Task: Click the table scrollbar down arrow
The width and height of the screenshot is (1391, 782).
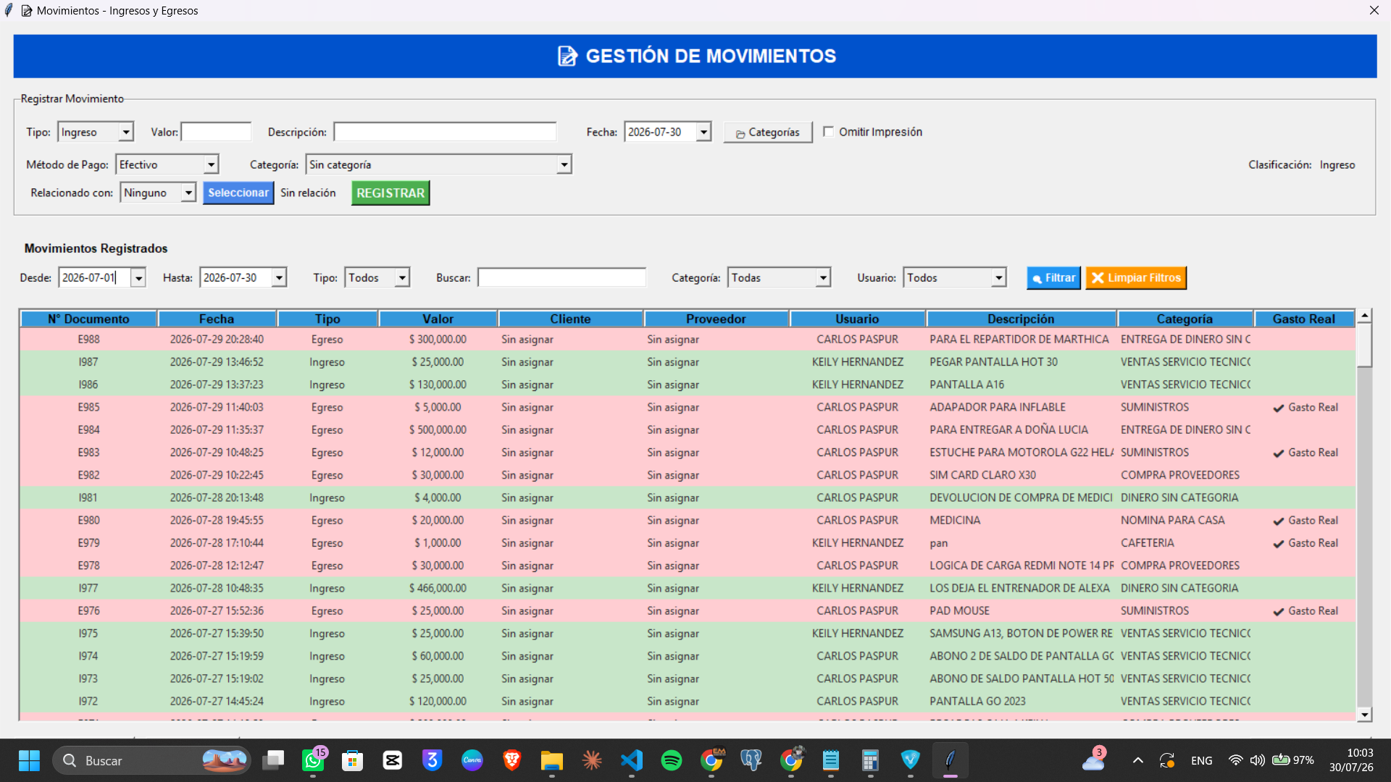Action: pyautogui.click(x=1364, y=715)
